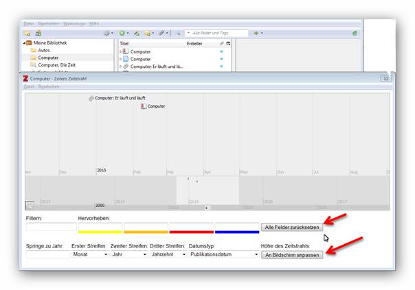
Task: Open the Zweiter Streifen dropdown set to Jahr
Action: [129, 254]
